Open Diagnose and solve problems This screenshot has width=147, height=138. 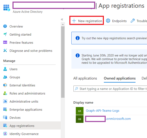click(31, 51)
